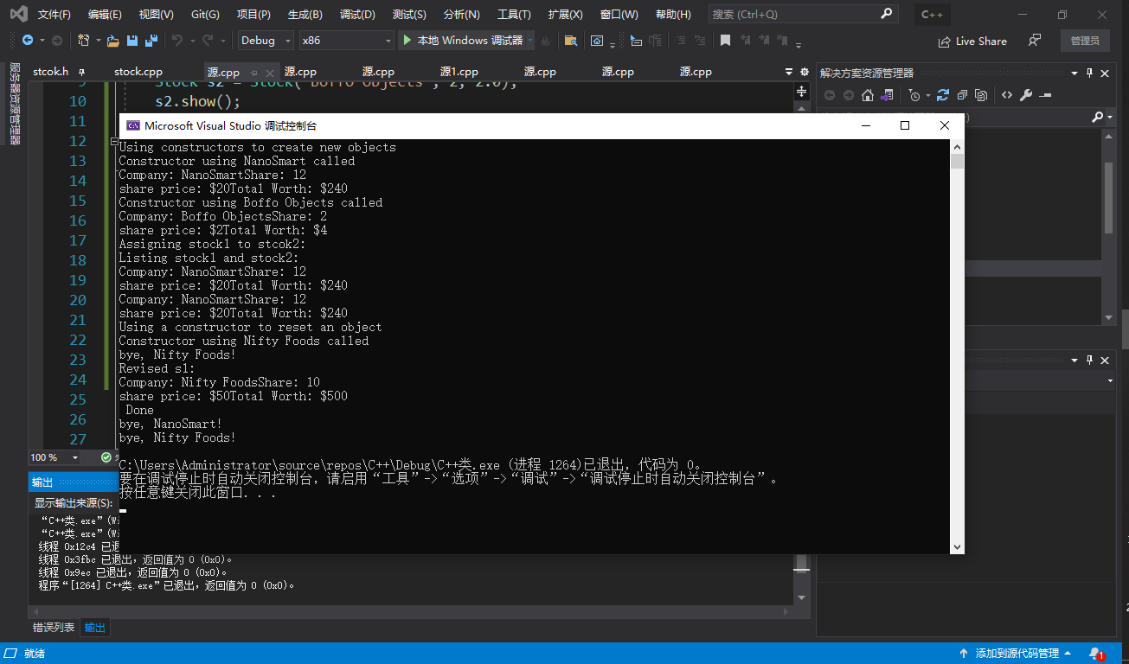Open the Git(G) menu
This screenshot has height=664, width=1129.
(205, 15)
